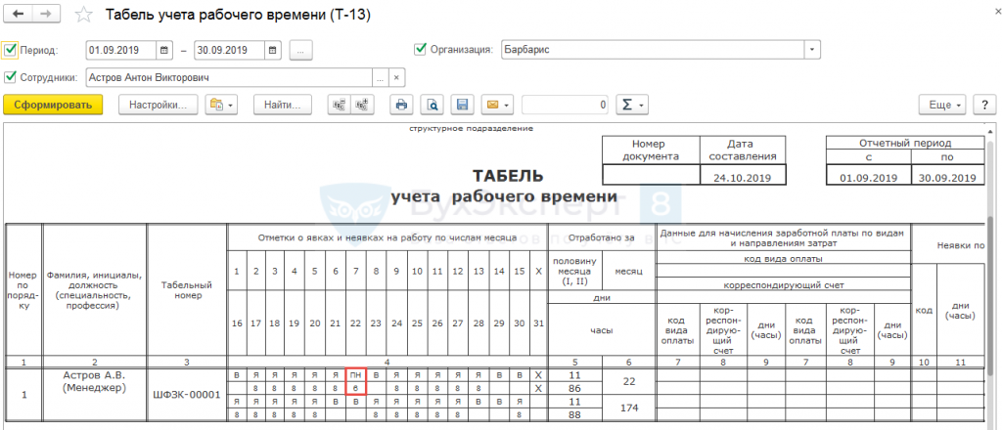
Task: Collapse all report groups icon
Action: 339,106
